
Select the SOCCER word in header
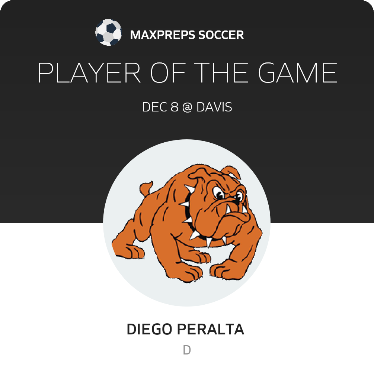click(221, 35)
